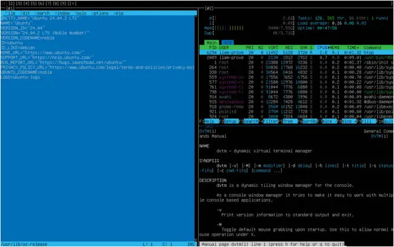
Task: Click the Mem usage meter bar in htop
Action: click(249, 28)
